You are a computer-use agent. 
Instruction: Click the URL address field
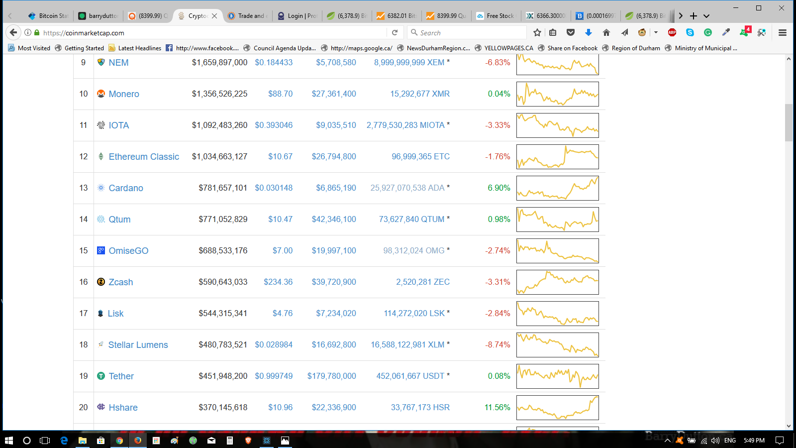214,32
